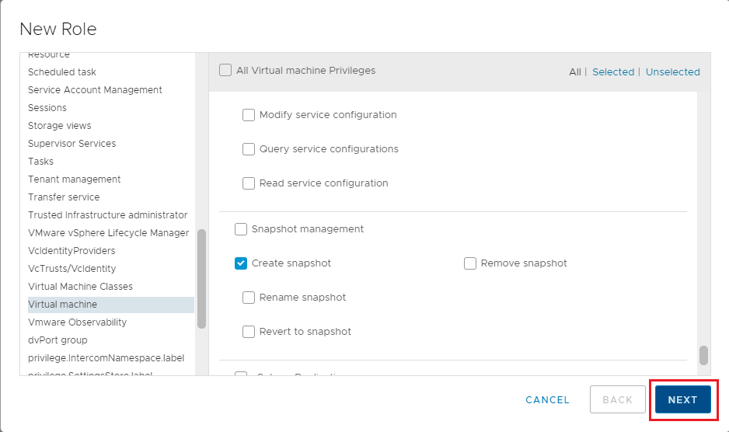Click the NEXT button
Viewport: 729px width, 432px height.
682,399
